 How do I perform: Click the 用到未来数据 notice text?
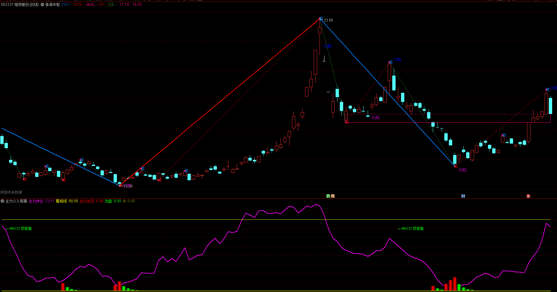pyautogui.click(x=11, y=192)
